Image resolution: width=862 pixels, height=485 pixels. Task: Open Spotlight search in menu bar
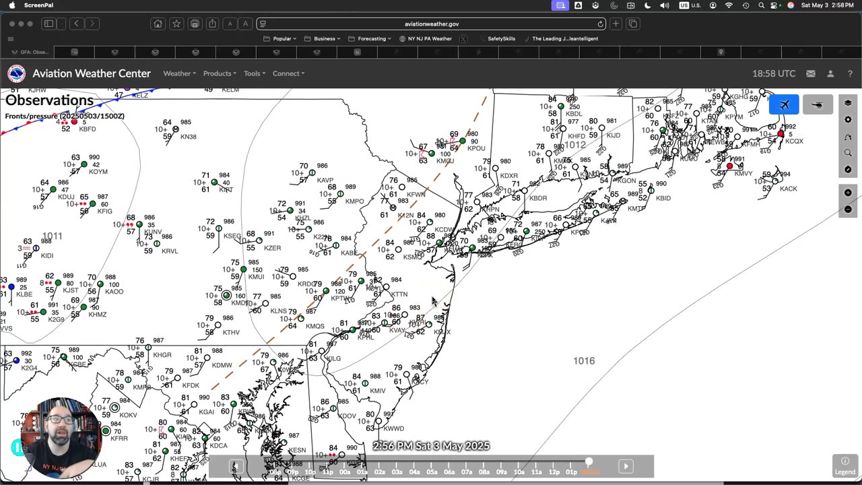click(x=761, y=5)
